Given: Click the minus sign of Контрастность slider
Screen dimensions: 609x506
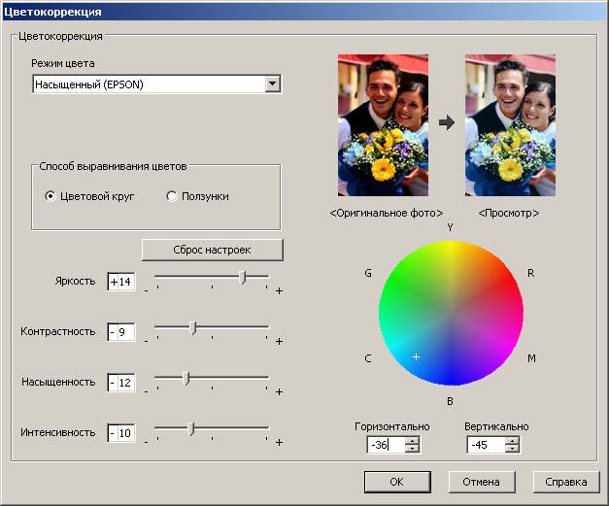Looking at the screenshot, I should point(146,341).
